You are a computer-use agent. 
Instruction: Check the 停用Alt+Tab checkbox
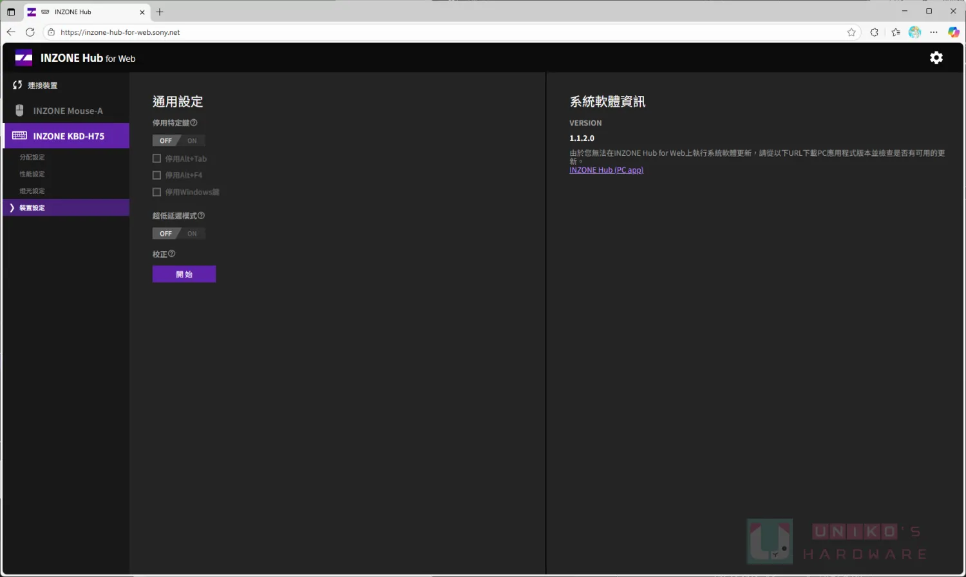pyautogui.click(x=156, y=158)
